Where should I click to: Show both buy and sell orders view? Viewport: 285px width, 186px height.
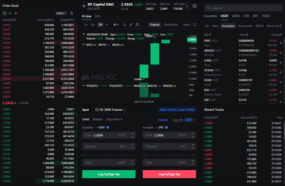[5, 13]
